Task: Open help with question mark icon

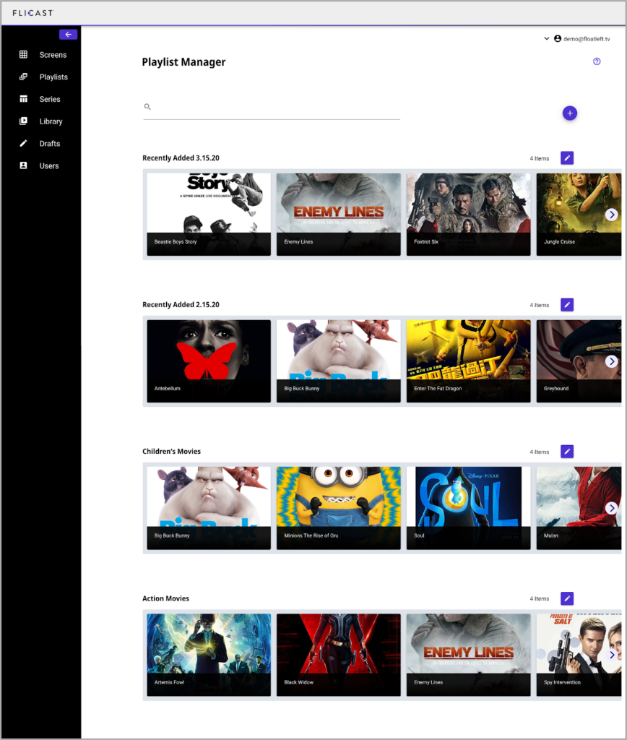Action: [x=597, y=61]
